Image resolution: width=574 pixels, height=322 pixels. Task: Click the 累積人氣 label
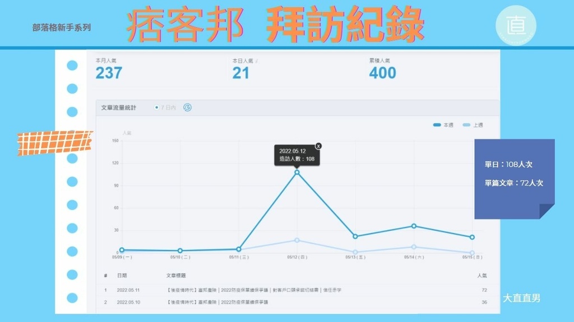click(x=379, y=60)
